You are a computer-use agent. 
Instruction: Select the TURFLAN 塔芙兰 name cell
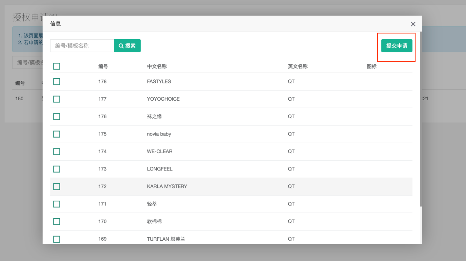166,239
